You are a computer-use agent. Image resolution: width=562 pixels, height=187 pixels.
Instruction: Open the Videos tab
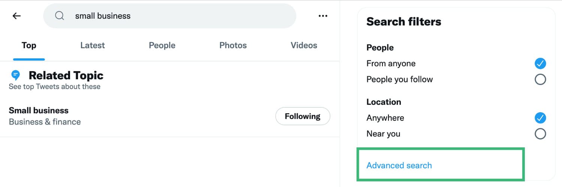click(x=304, y=46)
